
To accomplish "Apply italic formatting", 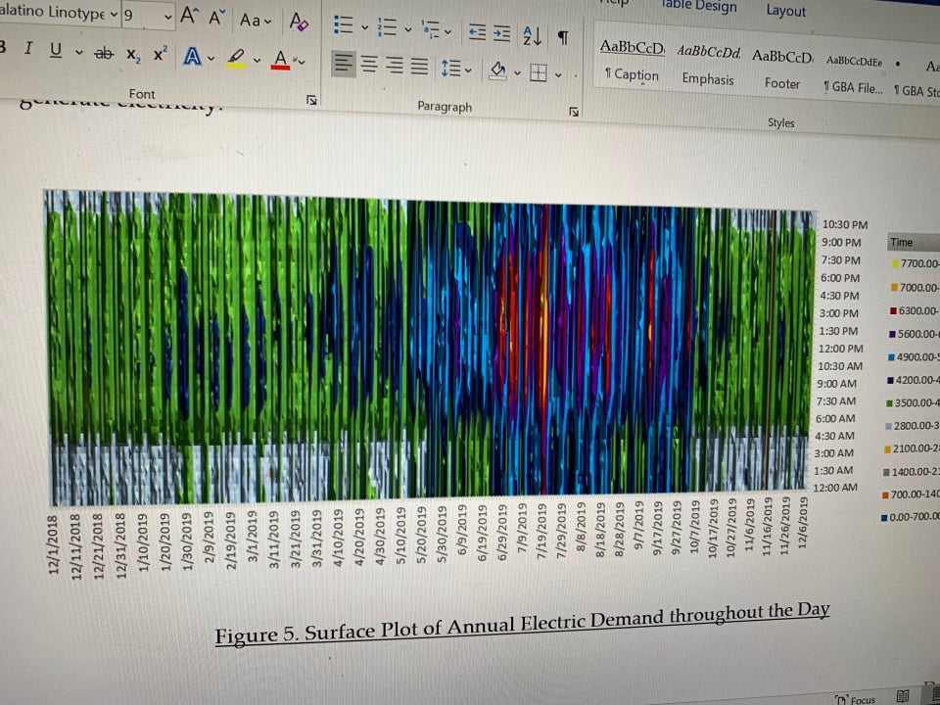I will click(x=28, y=48).
